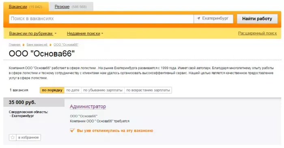Click breadcrumb arrow after Главная
Screen dimensions: 284x148
tap(24, 45)
